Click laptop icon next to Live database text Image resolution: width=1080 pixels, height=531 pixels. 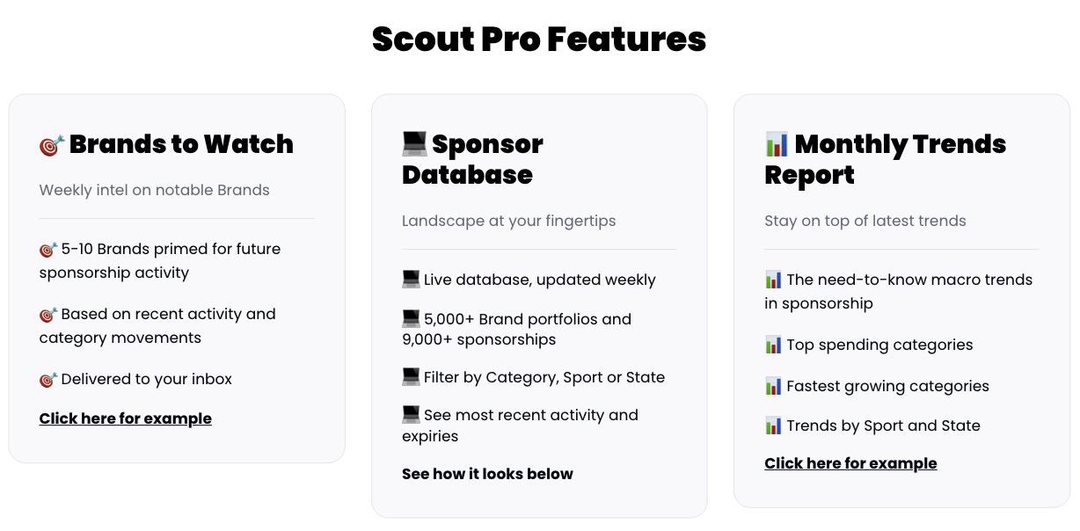(411, 280)
